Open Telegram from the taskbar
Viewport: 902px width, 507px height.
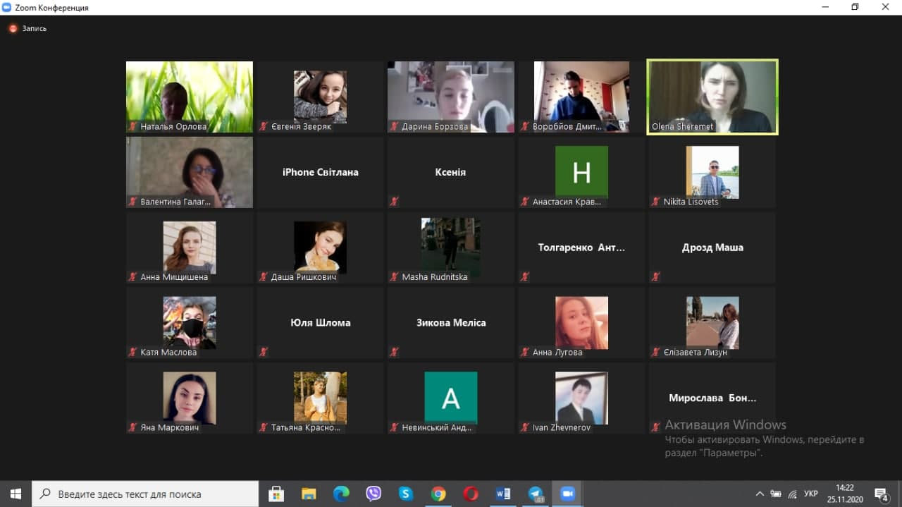click(x=536, y=494)
